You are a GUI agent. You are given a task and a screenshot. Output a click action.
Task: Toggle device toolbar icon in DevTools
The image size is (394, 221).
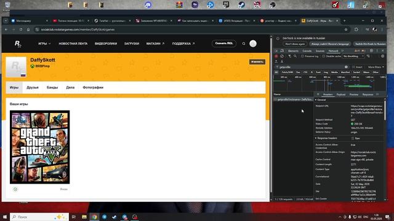click(x=282, y=50)
